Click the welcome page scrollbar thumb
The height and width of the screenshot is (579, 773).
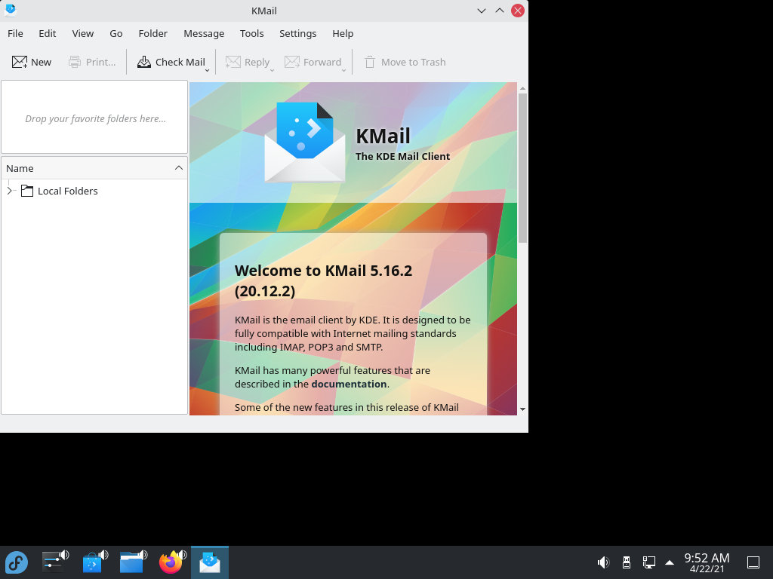[522, 167]
